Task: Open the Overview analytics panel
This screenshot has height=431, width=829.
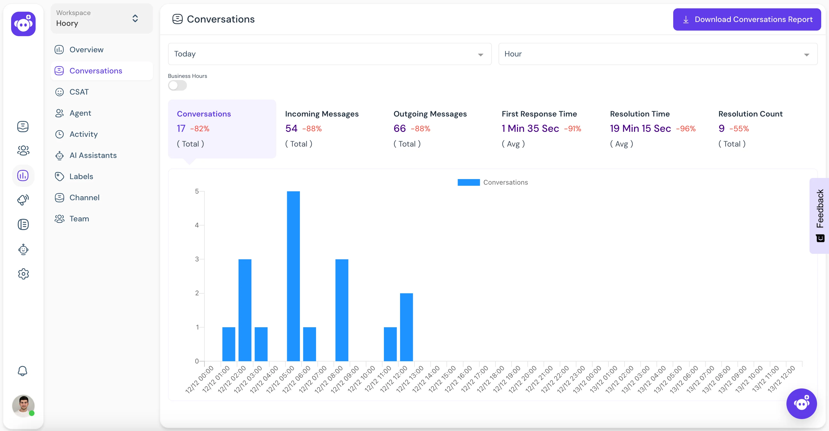Action: (86, 49)
